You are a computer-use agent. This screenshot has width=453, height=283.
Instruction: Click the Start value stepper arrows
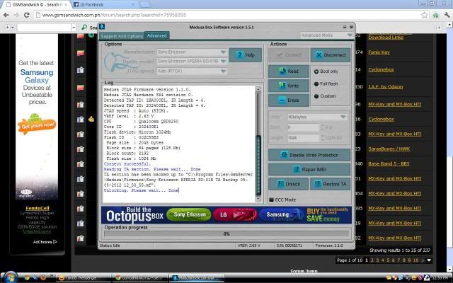coord(322,127)
